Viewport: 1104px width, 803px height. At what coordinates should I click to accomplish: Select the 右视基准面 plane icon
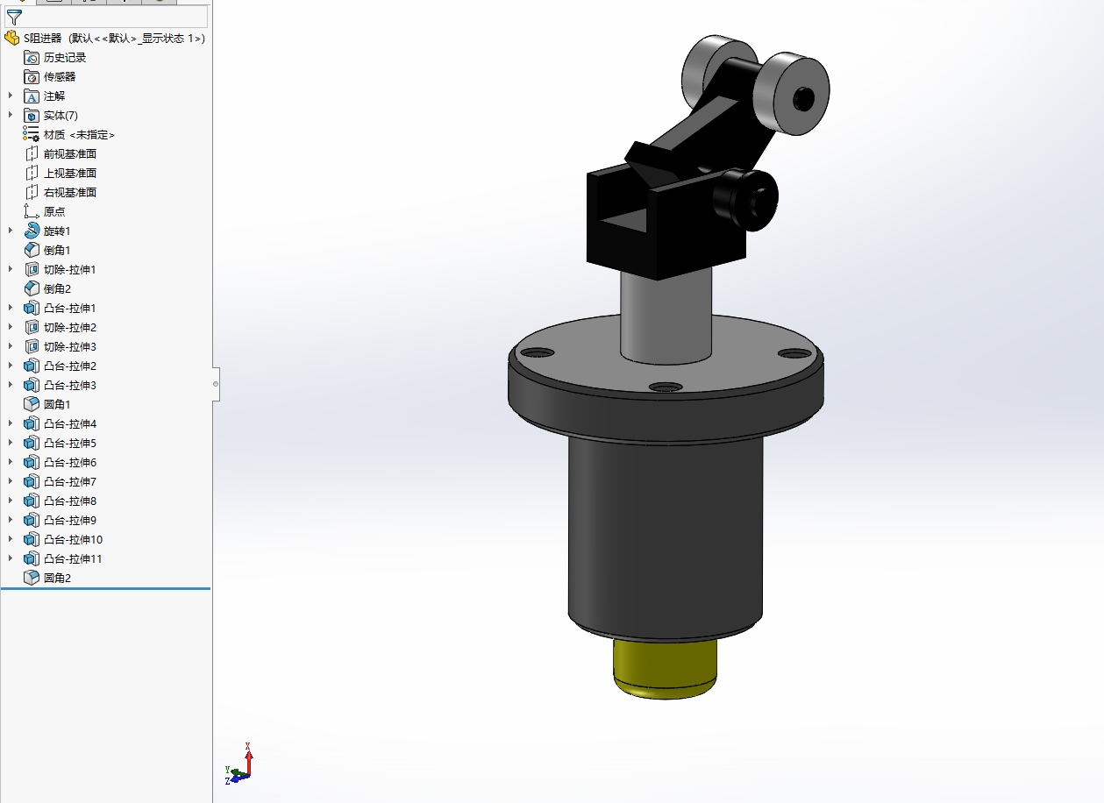coord(32,192)
